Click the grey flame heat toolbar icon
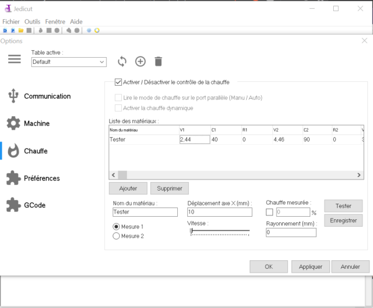The width and height of the screenshot is (373, 308). (40, 30)
